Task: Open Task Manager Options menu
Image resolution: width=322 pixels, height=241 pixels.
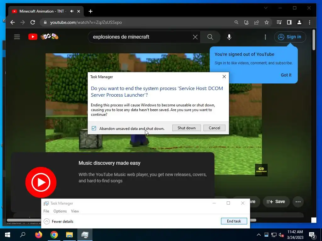Action: click(60, 211)
